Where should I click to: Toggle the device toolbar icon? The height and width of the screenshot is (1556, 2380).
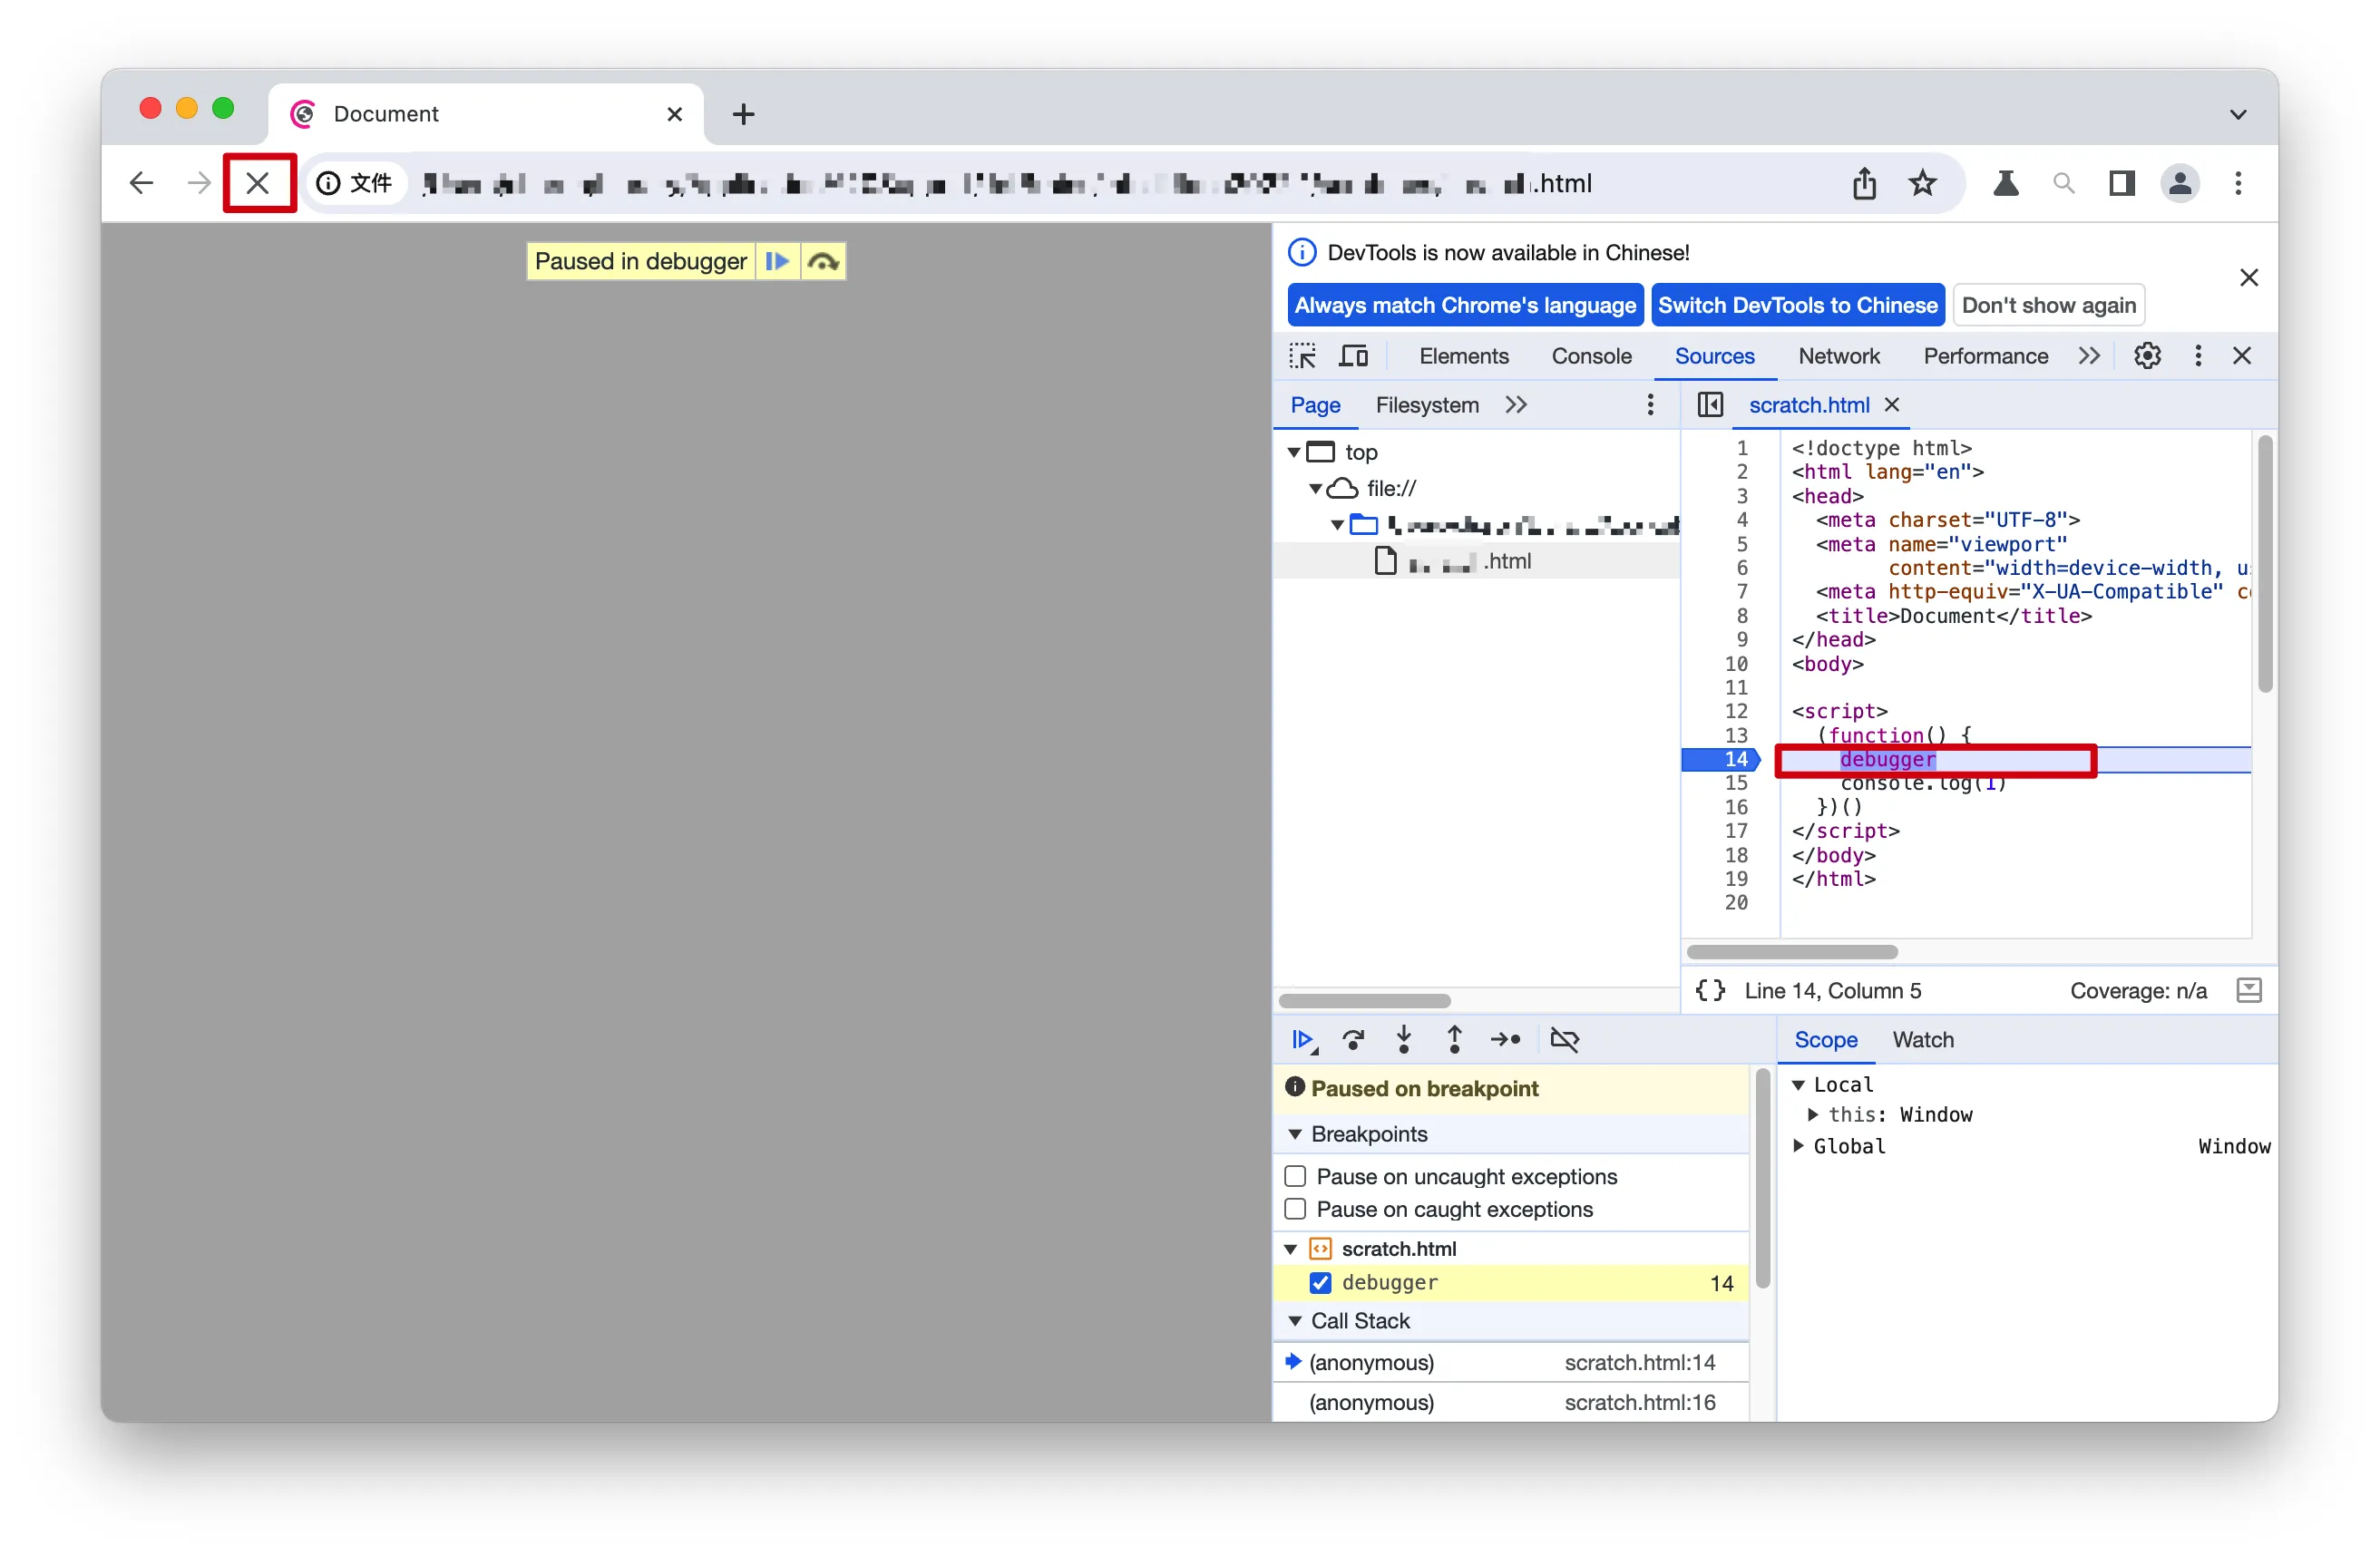click(x=1353, y=356)
